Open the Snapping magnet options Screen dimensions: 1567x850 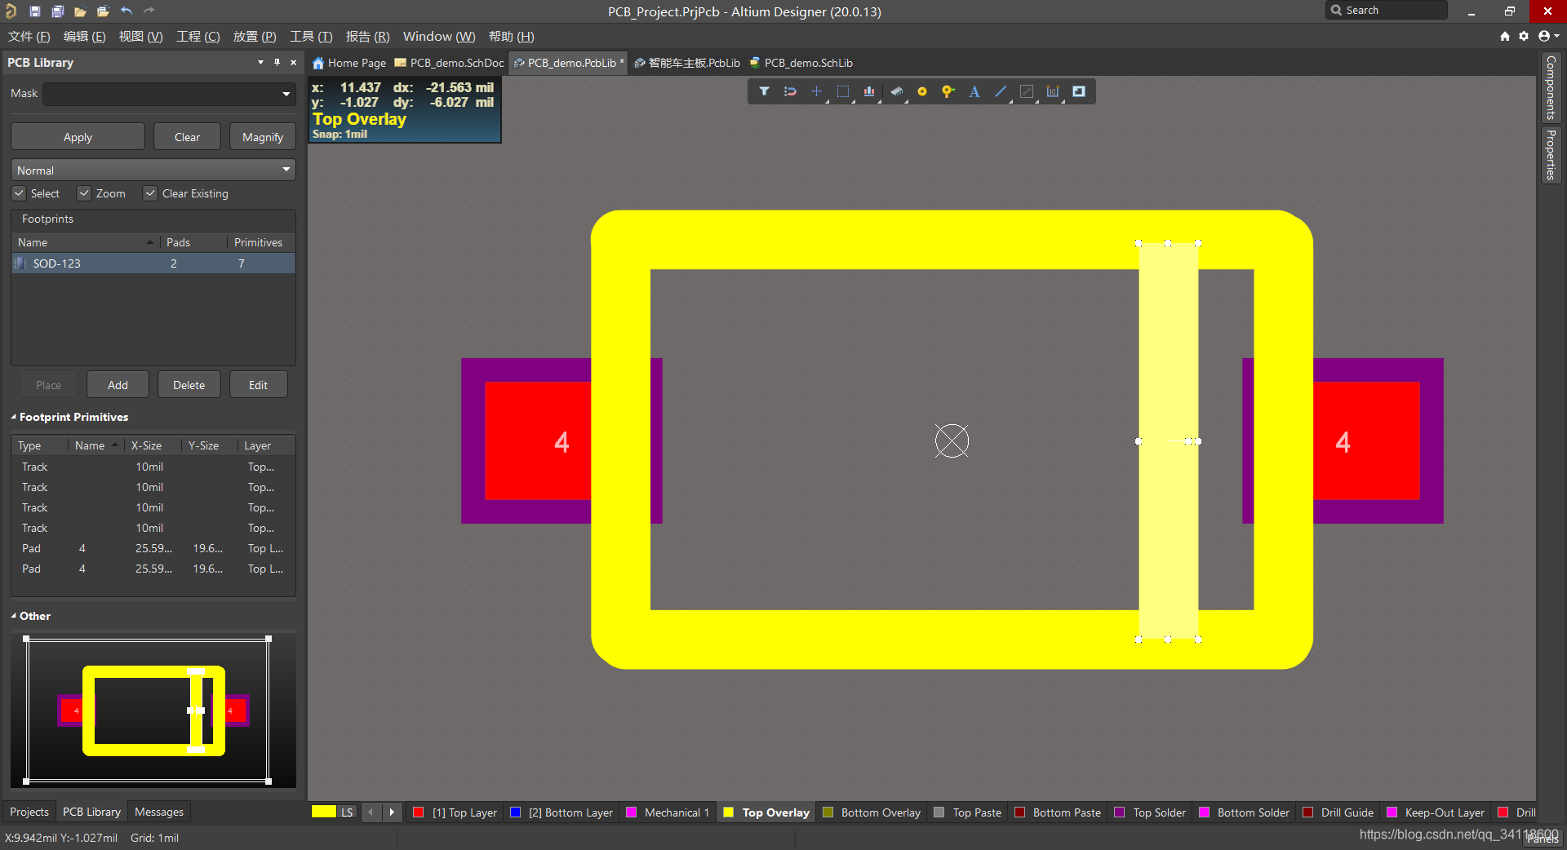790,91
